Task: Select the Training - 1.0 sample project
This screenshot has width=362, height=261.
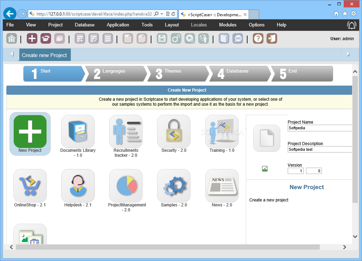Action: tap(222, 132)
